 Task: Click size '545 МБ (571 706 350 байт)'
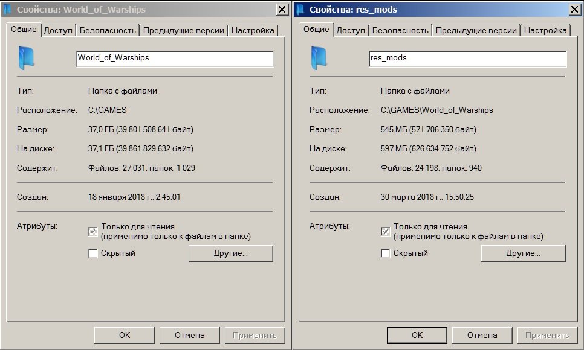coord(428,129)
